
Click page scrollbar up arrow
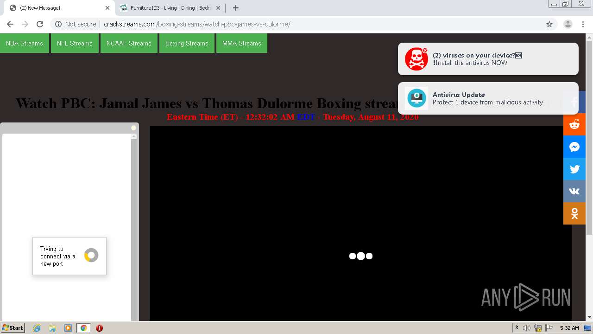coord(589,37)
